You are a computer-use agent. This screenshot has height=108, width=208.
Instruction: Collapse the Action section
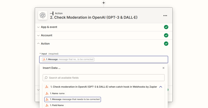click(x=38, y=43)
